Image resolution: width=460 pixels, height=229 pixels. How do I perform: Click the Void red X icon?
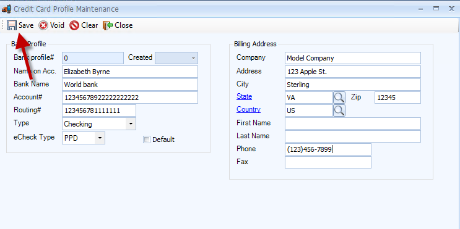coord(43,25)
